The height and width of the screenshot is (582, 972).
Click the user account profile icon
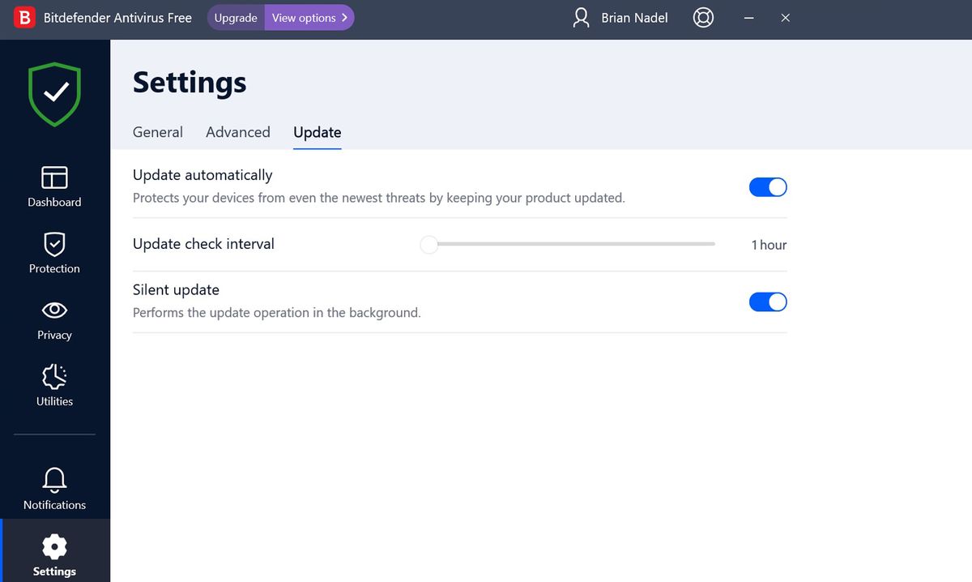click(x=581, y=18)
